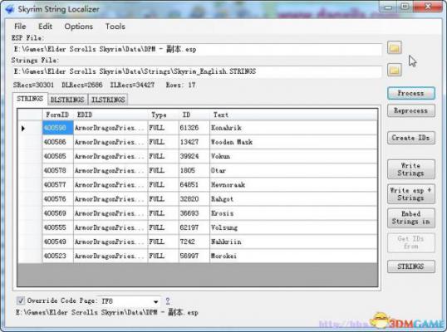Browse for Strings file folder icon
This screenshot has height=332, width=447.
(x=395, y=70)
